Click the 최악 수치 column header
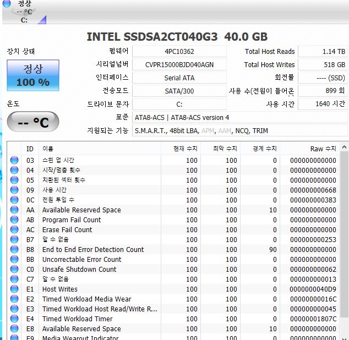349x340 pixels. pos(220,149)
